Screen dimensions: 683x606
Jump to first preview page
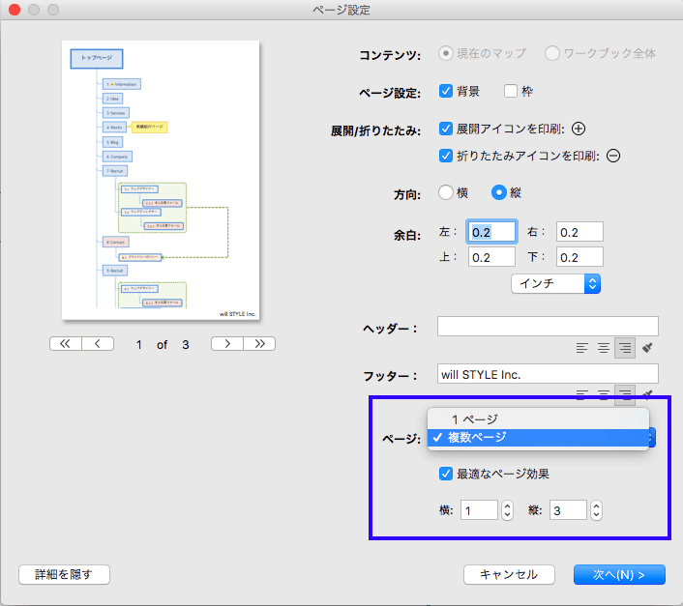click(x=66, y=344)
